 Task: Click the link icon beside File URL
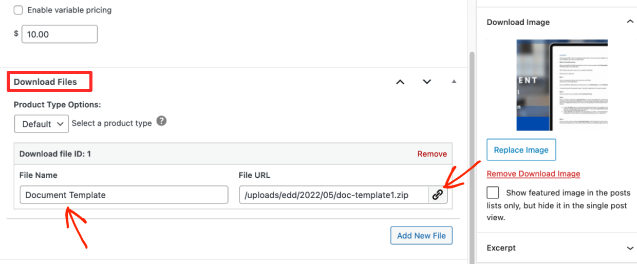438,195
